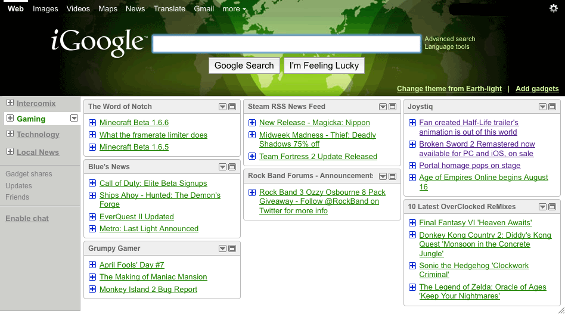Expand plus icon beside Ships Ahoy - Hunted
This screenshot has height=314, width=565.
coord(92,195)
